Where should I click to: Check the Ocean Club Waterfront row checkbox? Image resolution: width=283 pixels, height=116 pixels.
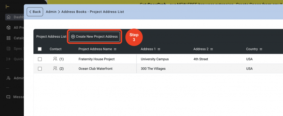click(x=40, y=69)
